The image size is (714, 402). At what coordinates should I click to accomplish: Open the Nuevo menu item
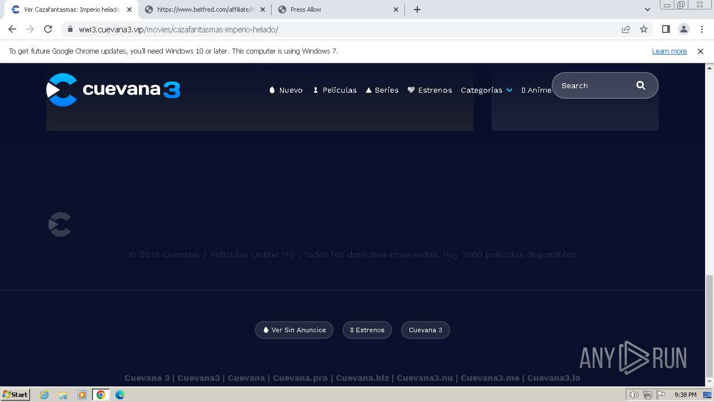(x=286, y=90)
